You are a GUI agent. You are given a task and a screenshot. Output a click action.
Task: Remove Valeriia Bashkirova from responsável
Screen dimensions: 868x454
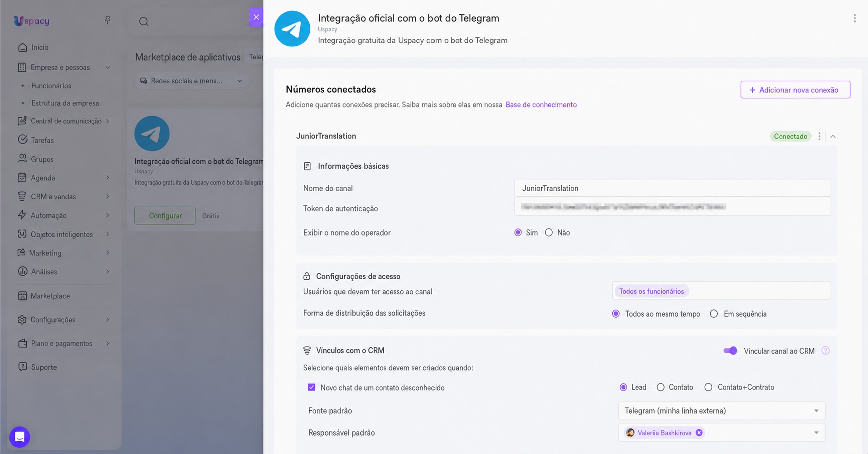pos(699,433)
